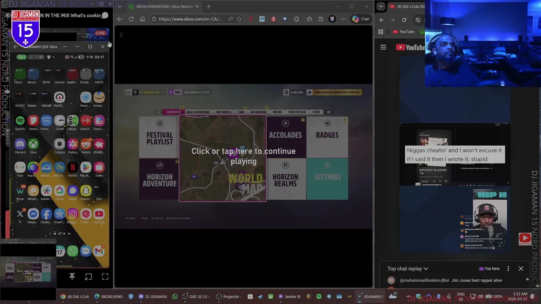Refresh the Xbox remote play page
The height and width of the screenshot is (304, 541).
pyautogui.click(x=131, y=19)
